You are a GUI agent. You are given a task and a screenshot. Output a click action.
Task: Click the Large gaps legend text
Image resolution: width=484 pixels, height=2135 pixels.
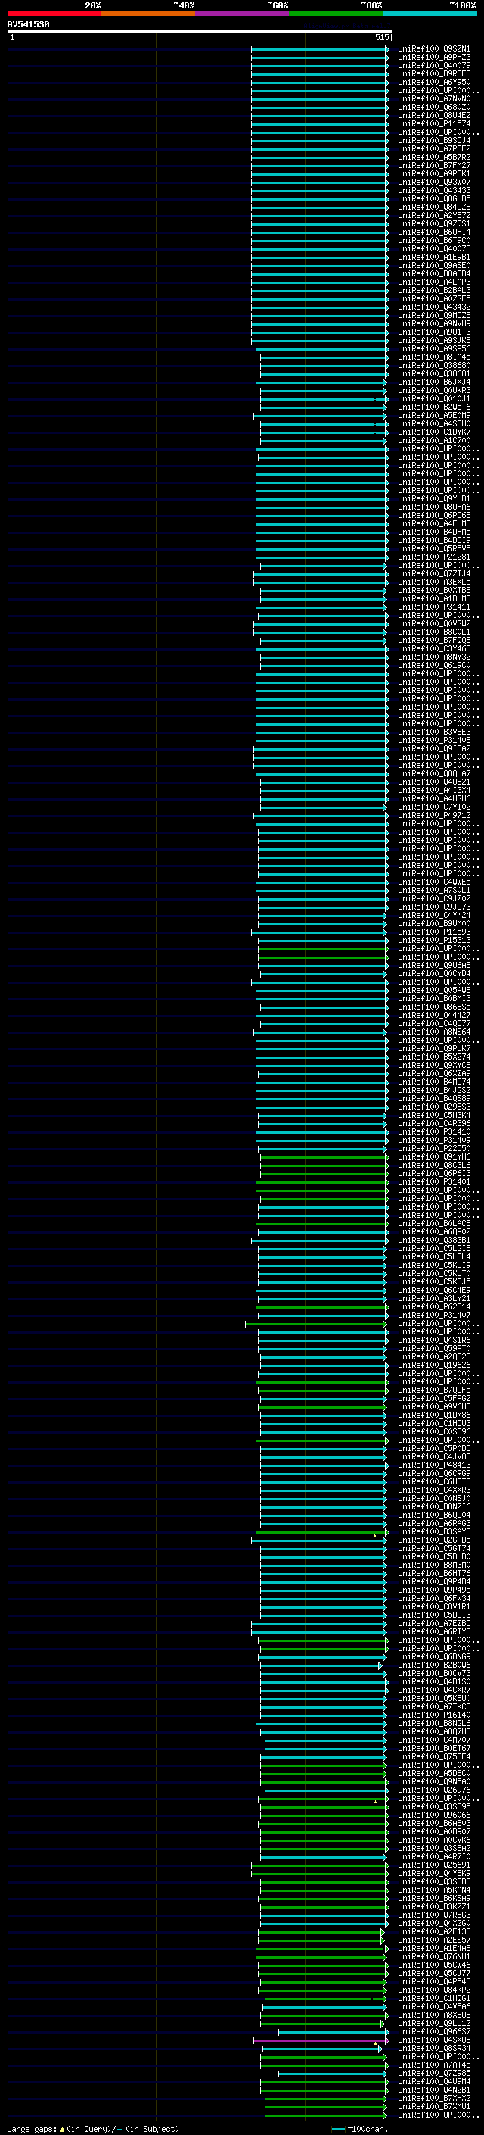(x=93, y=2129)
